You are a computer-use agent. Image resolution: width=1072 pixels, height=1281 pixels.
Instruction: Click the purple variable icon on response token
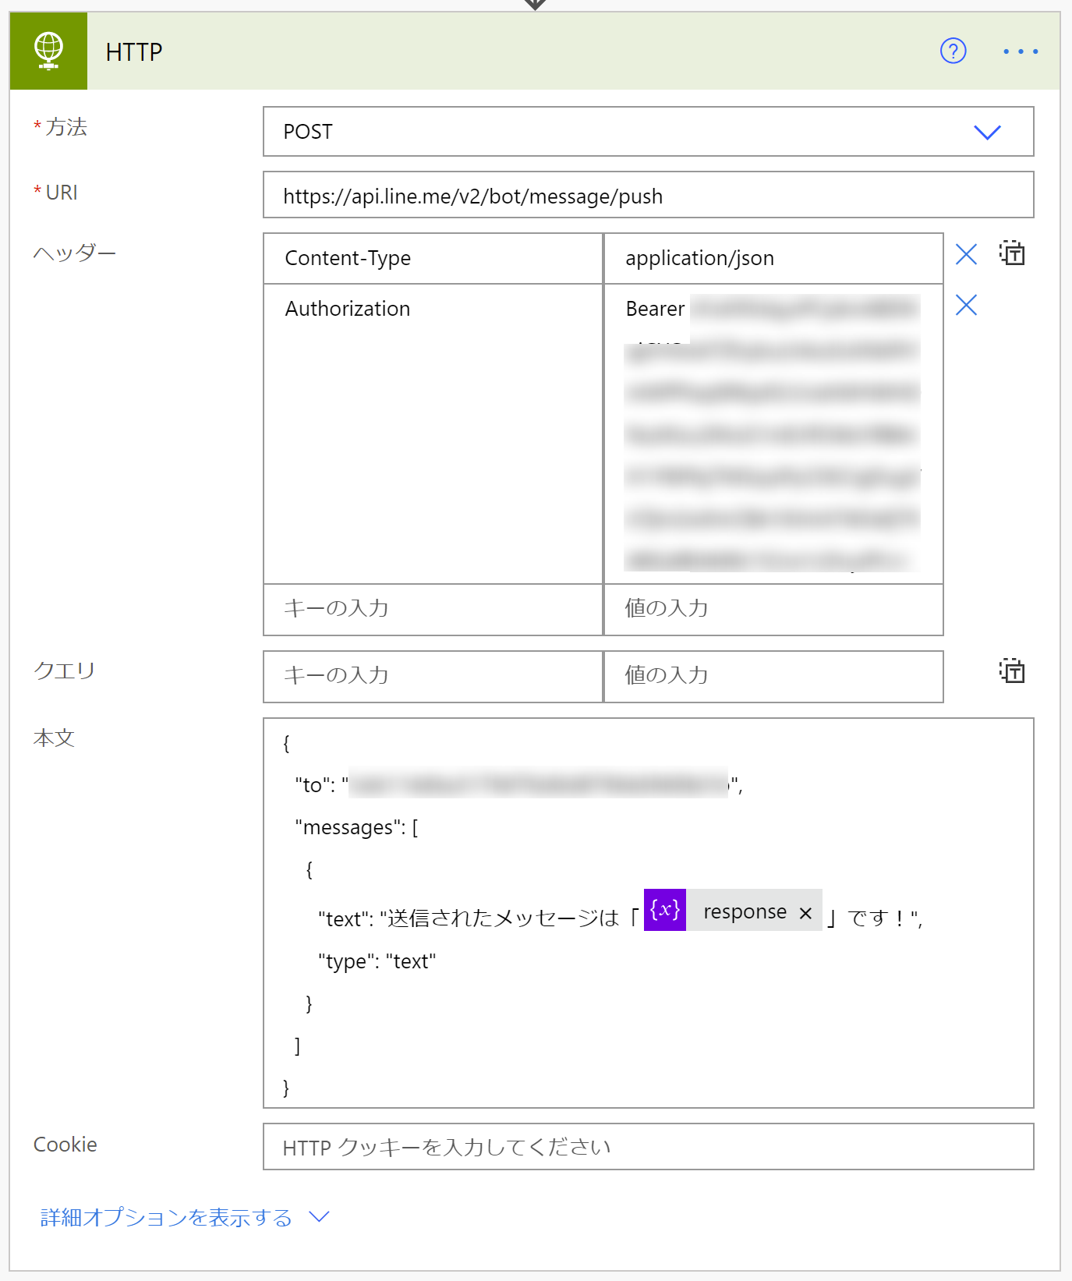tap(665, 910)
